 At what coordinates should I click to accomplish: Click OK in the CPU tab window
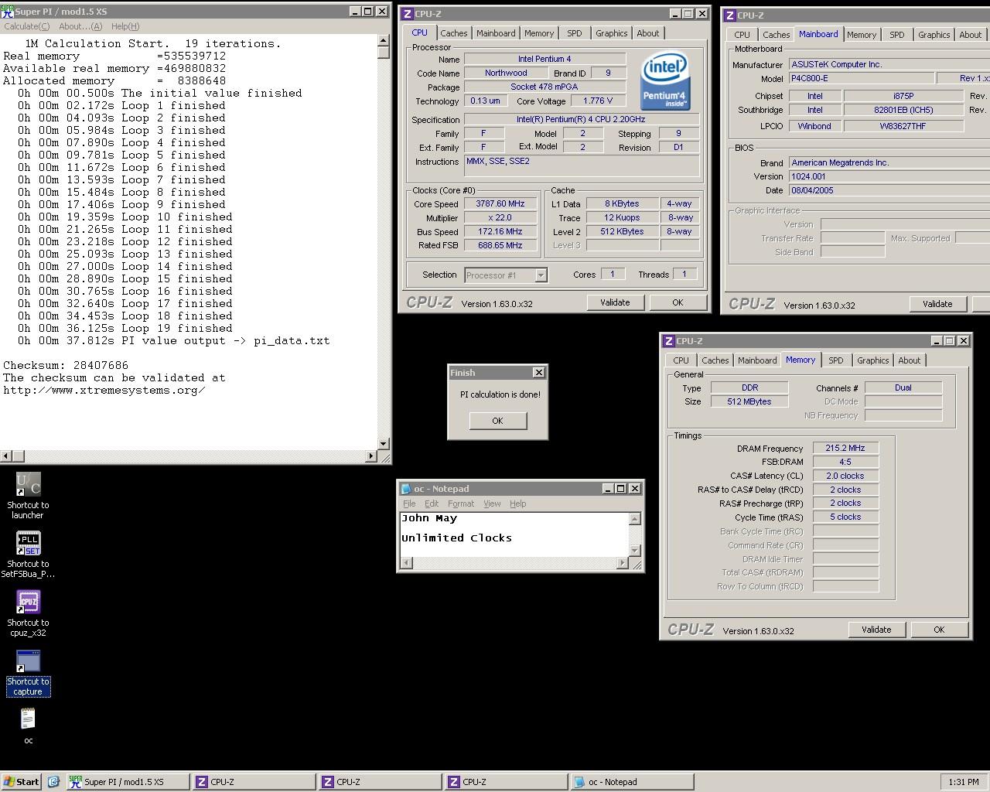pyautogui.click(x=678, y=302)
